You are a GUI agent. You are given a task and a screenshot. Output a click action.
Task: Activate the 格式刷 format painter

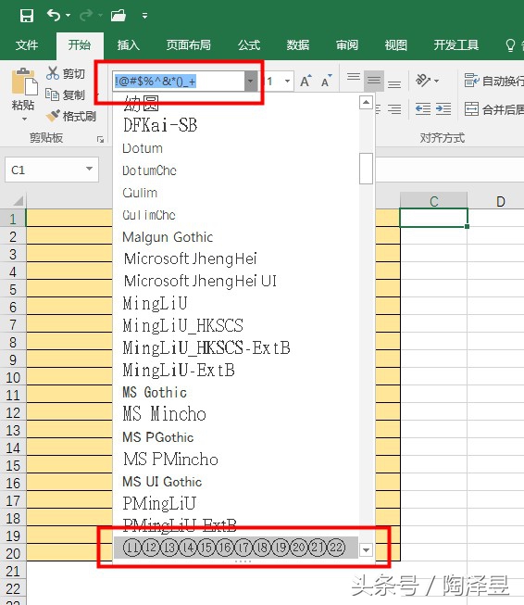pos(71,116)
